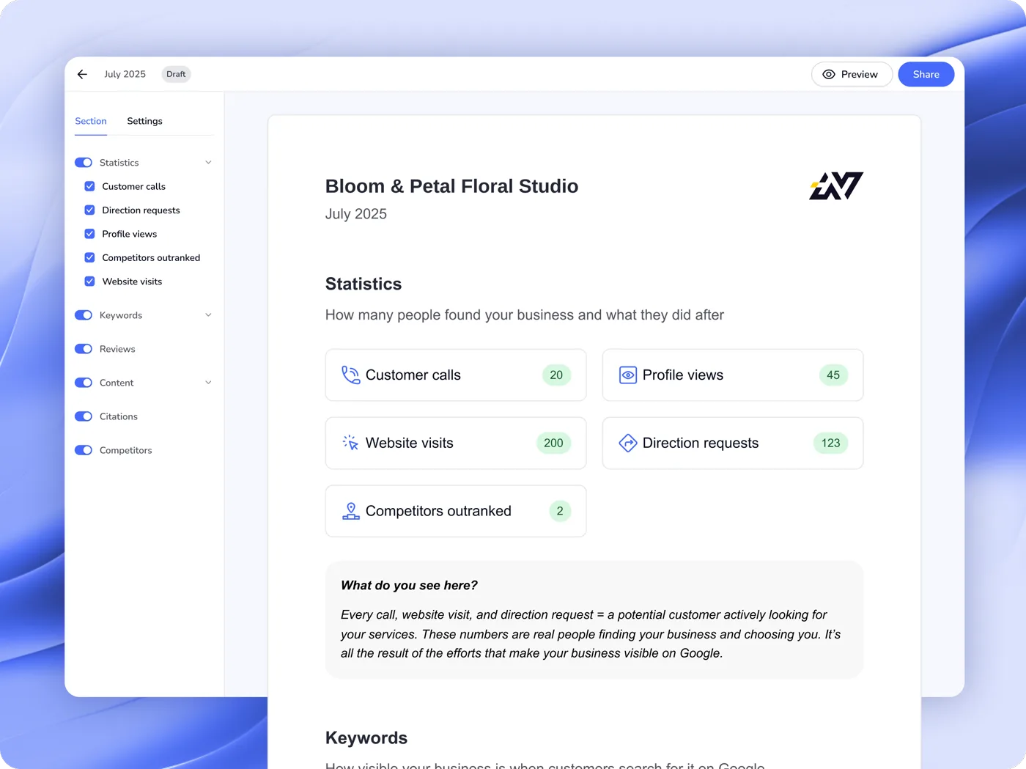The height and width of the screenshot is (769, 1026).
Task: Click the eye icon in Preview button
Action: 829,74
